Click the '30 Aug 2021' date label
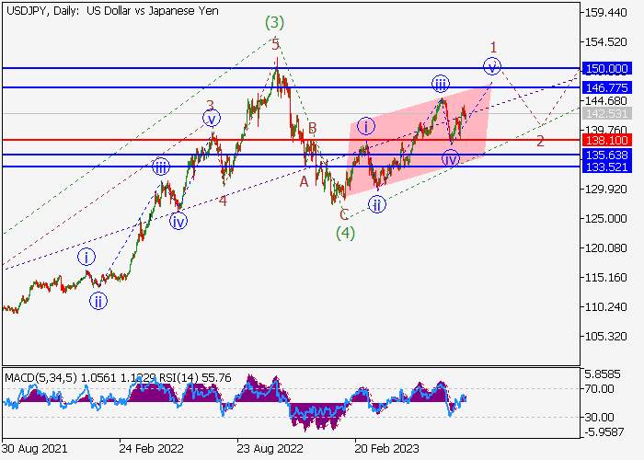Viewport: 644px width, 460px height. tap(35, 448)
